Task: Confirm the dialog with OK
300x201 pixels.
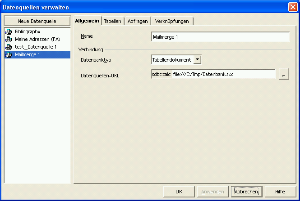Action: coord(179,192)
